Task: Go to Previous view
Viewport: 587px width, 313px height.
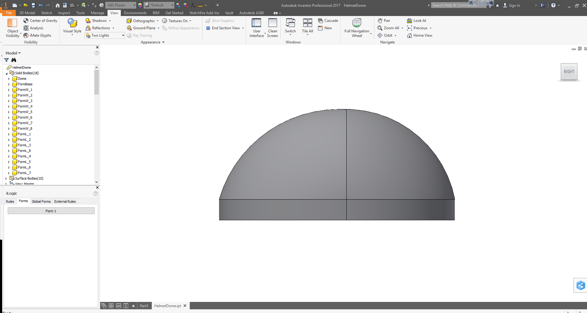Action: pos(417,28)
